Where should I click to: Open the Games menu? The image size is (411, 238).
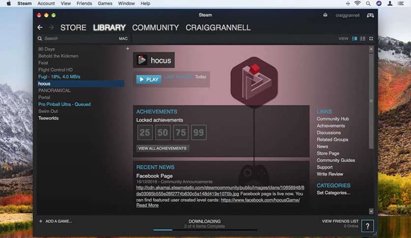[105, 3]
